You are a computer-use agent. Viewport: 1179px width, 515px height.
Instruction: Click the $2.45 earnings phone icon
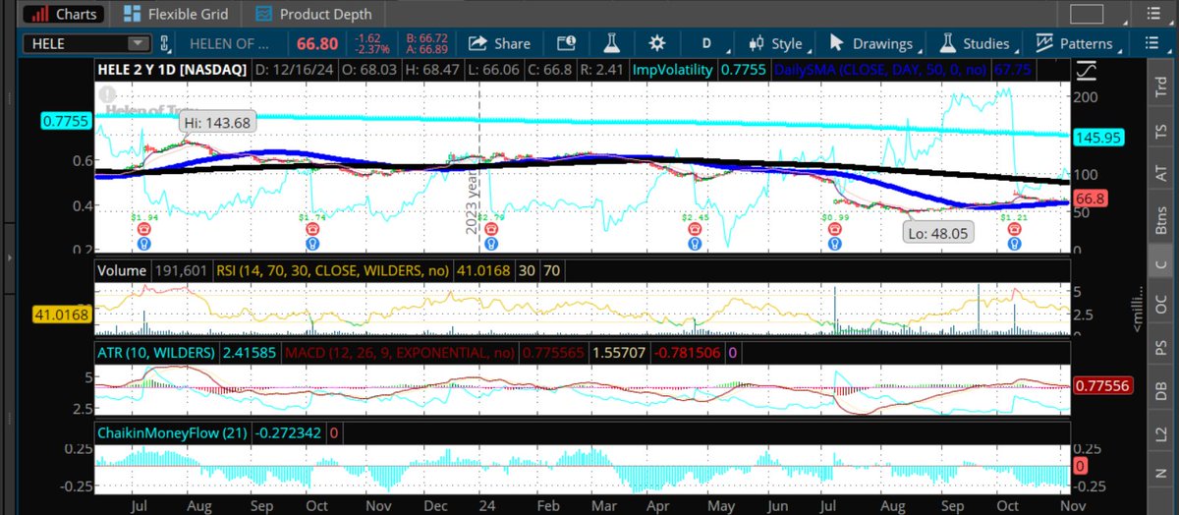(695, 229)
